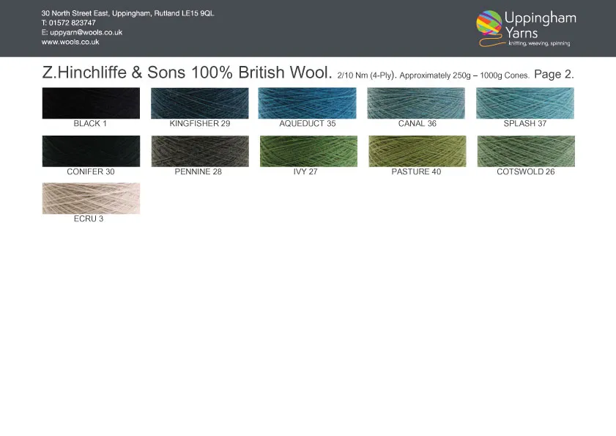Choose the Kingfisher 29 yarn swatch

point(199,103)
